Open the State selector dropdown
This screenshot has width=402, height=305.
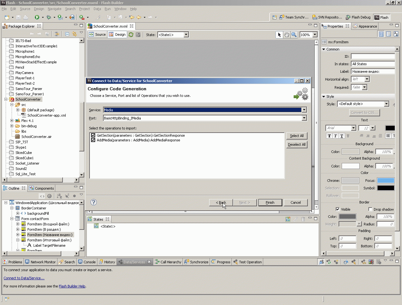click(x=186, y=35)
